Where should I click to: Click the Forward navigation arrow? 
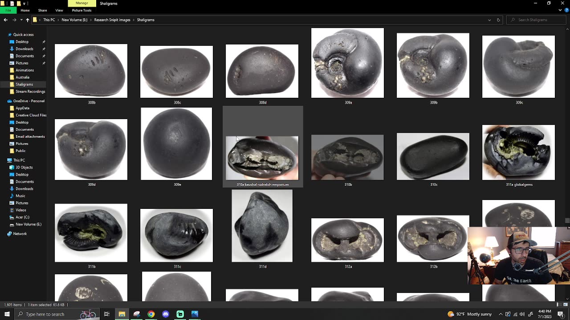(14, 20)
